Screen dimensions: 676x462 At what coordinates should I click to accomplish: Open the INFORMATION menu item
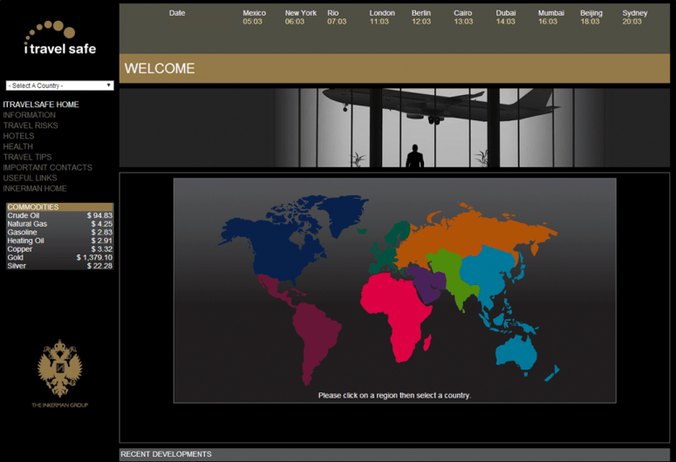click(x=30, y=115)
